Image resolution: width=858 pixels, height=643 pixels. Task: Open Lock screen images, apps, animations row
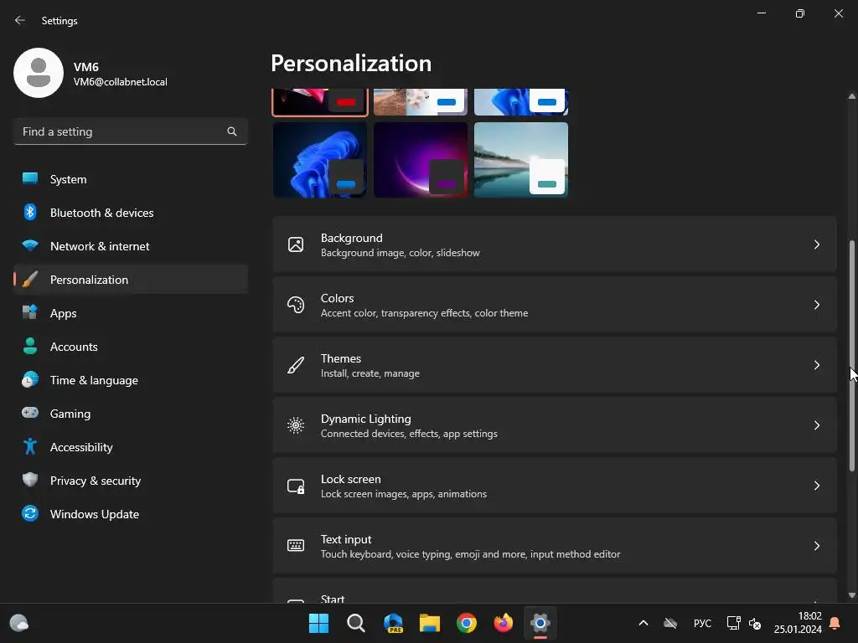pos(555,486)
